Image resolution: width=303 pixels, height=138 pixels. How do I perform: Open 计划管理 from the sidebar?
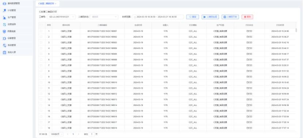coord(16,11)
